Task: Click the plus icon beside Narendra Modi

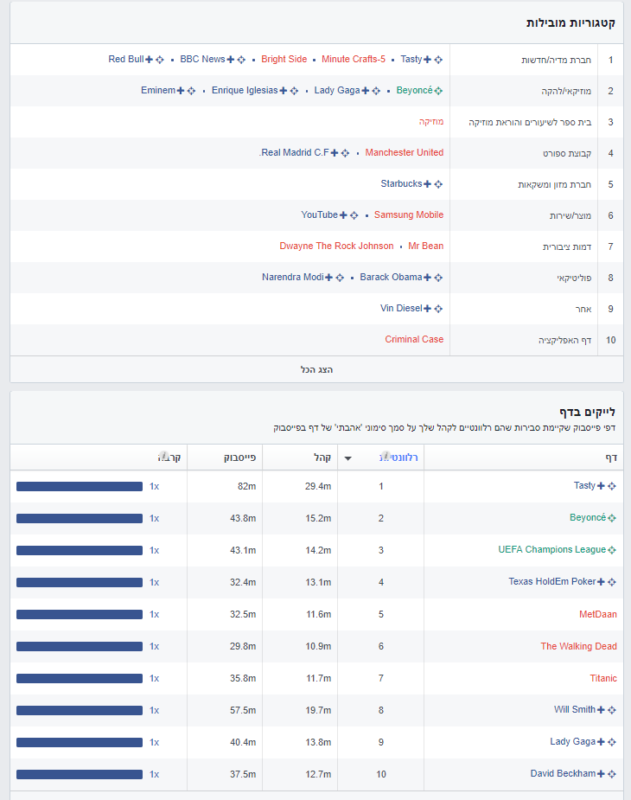Action: click(x=329, y=278)
